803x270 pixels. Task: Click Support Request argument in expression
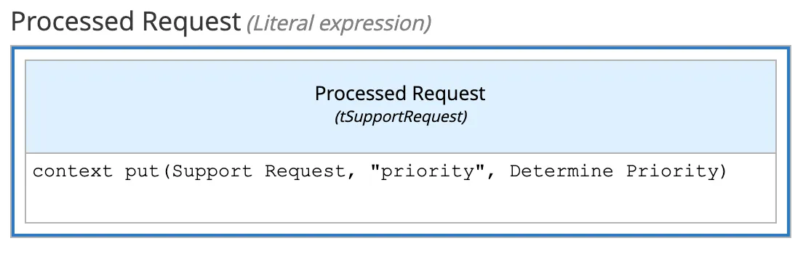[259, 171]
